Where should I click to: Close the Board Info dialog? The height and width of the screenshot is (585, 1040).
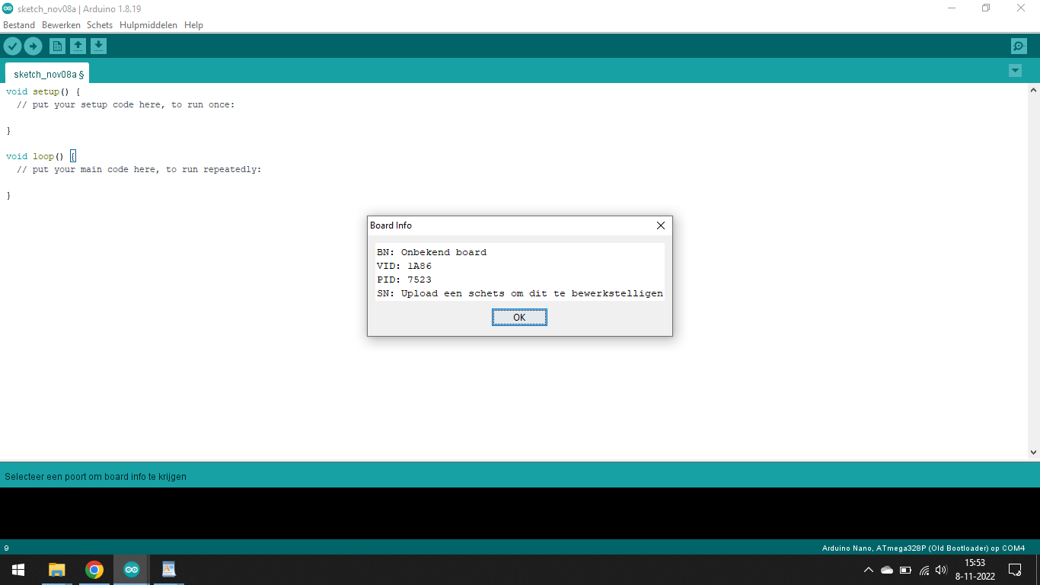[661, 225]
